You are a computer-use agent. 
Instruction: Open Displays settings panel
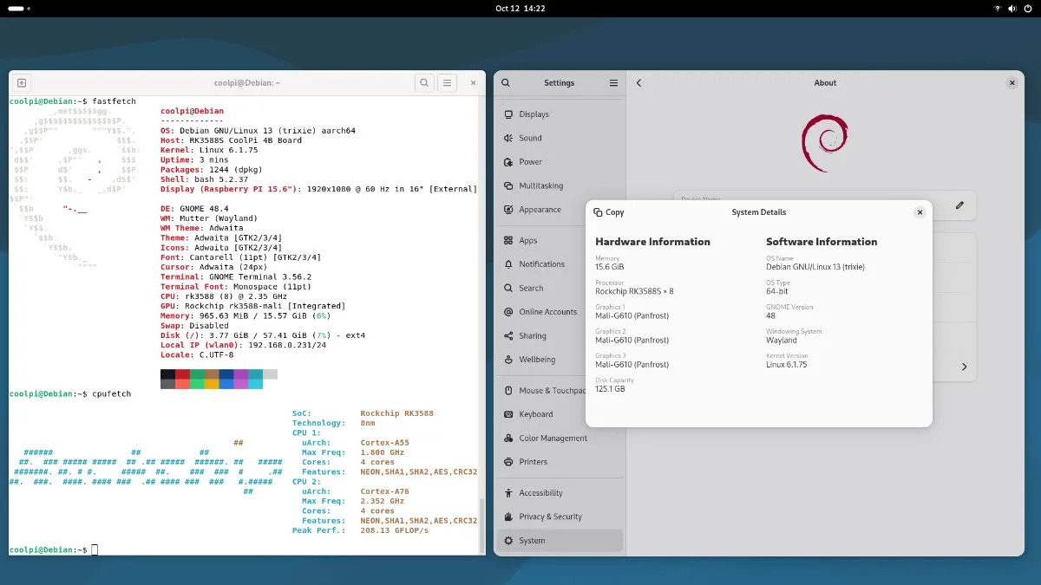[x=534, y=114]
